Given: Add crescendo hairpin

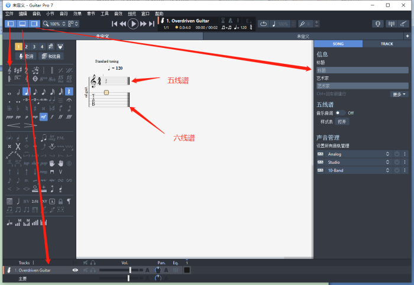Looking at the screenshot, I should [14, 125].
